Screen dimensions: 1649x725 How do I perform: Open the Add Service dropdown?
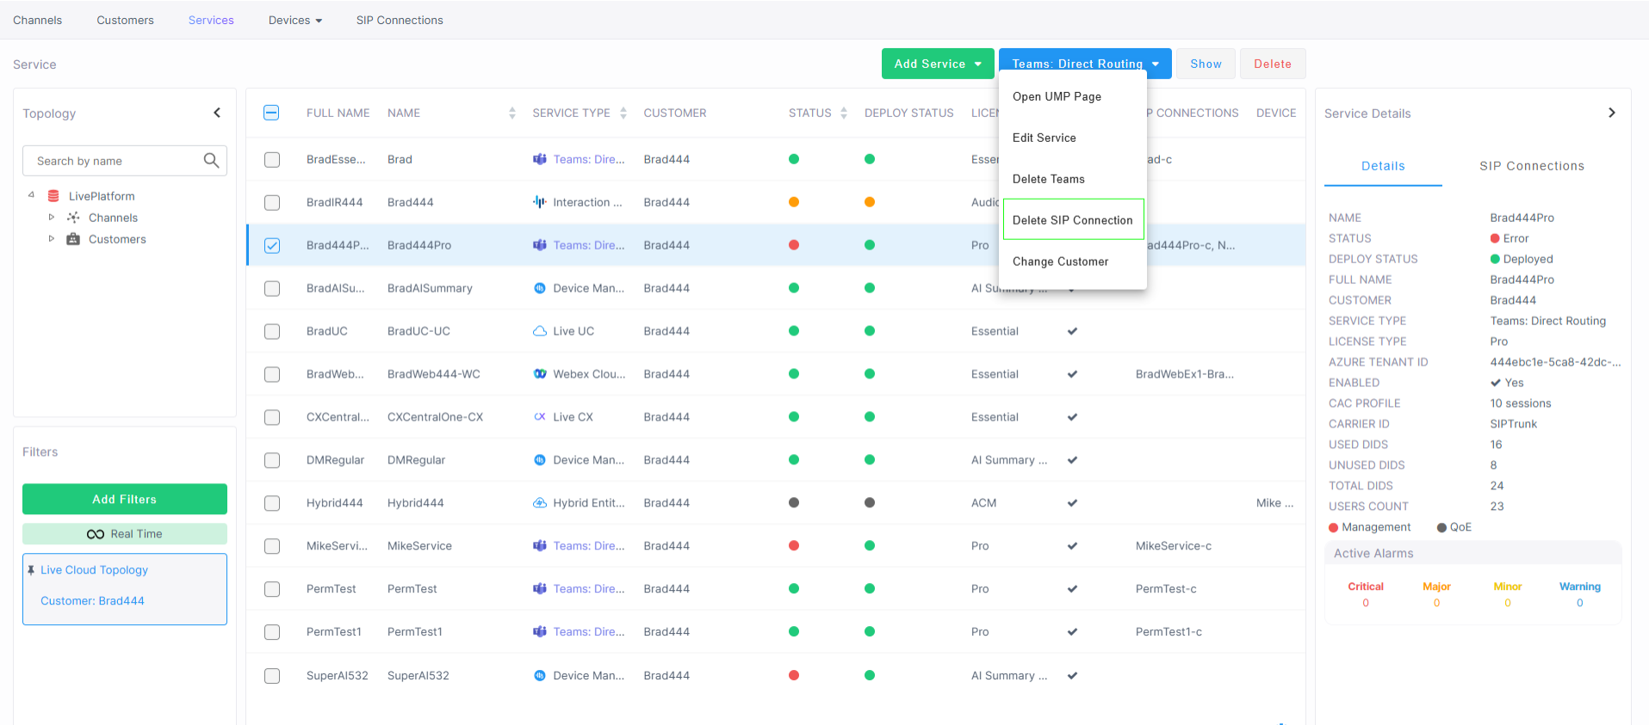pyautogui.click(x=937, y=64)
